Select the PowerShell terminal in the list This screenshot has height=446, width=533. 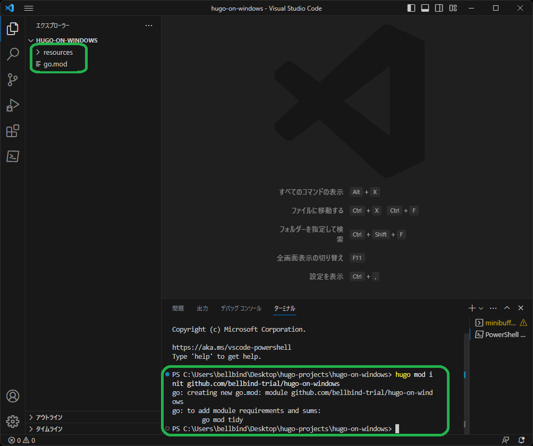pos(501,334)
